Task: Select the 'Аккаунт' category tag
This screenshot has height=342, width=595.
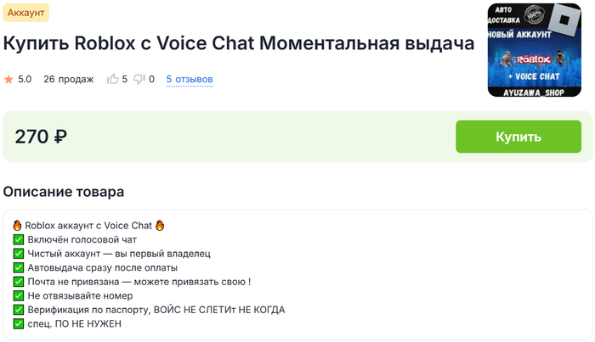Action: click(26, 13)
